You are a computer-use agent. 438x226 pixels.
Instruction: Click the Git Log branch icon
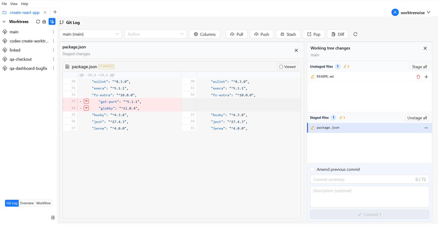62,23
